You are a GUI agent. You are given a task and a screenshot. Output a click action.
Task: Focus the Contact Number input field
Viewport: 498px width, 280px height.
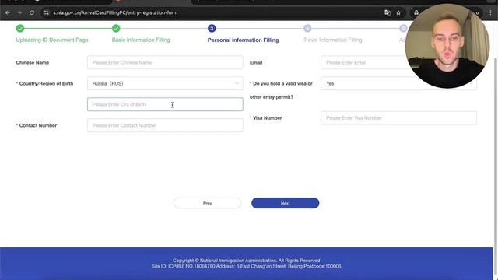(x=165, y=125)
